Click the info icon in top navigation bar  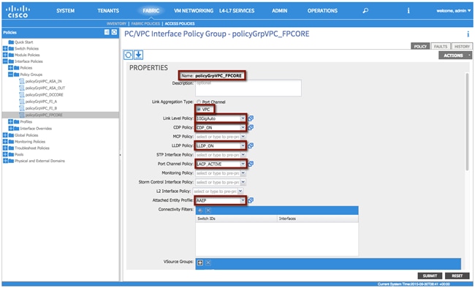tap(408, 11)
